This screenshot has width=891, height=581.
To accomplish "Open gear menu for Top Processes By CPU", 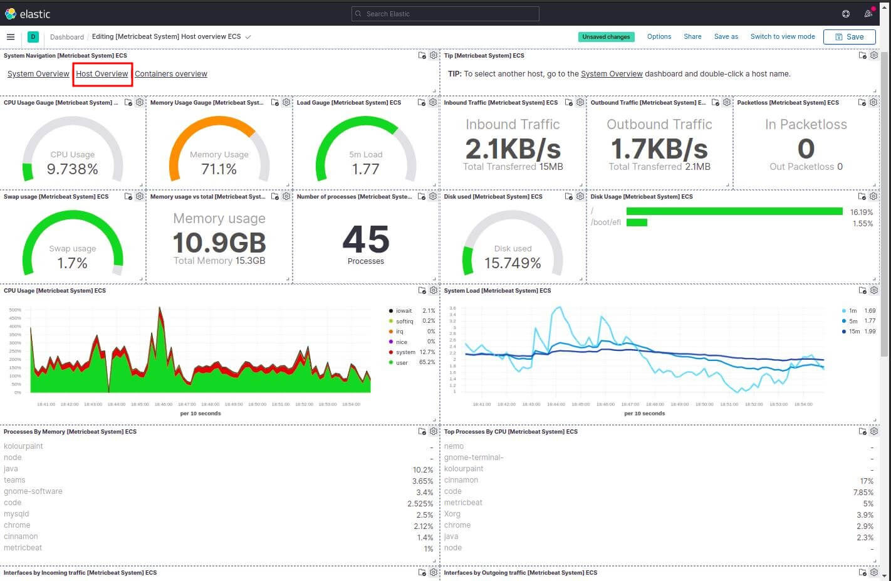I will [x=873, y=432].
